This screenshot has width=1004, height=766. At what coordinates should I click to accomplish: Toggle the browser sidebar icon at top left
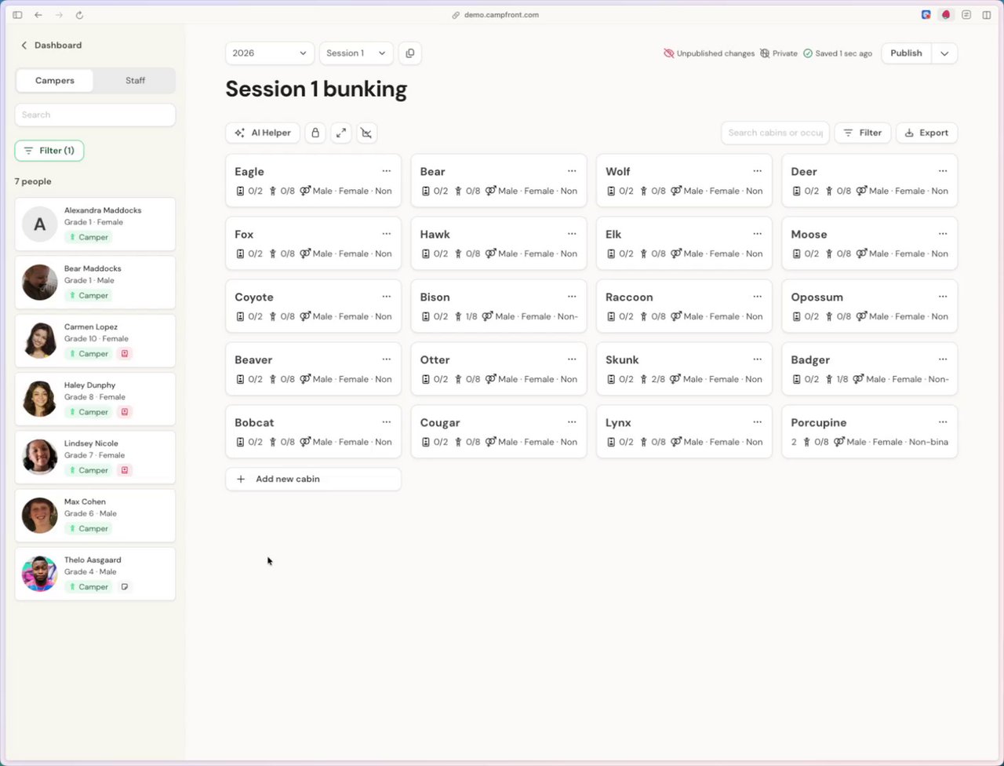pos(17,15)
